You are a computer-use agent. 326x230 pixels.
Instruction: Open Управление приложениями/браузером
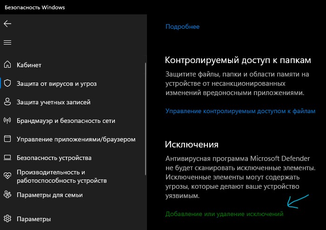click(76, 140)
